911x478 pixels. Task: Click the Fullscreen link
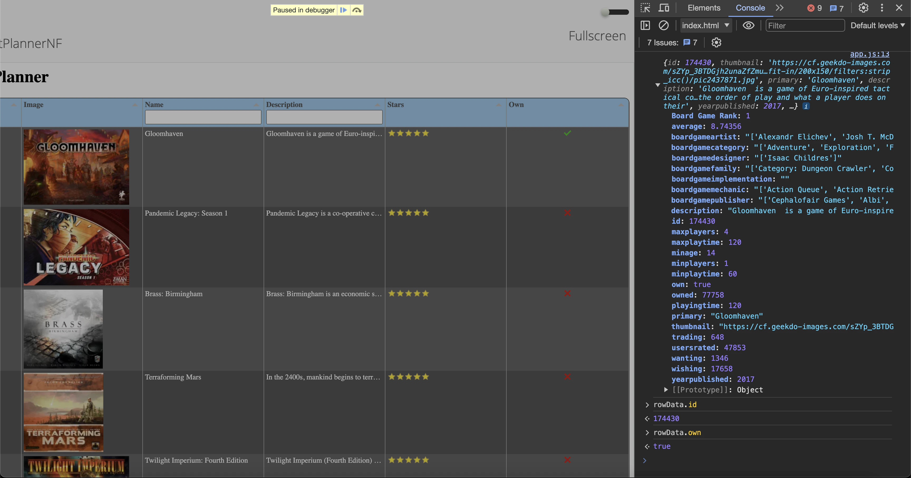pos(597,36)
